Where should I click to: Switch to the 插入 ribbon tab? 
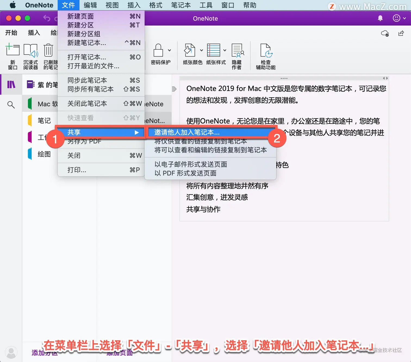coord(34,33)
